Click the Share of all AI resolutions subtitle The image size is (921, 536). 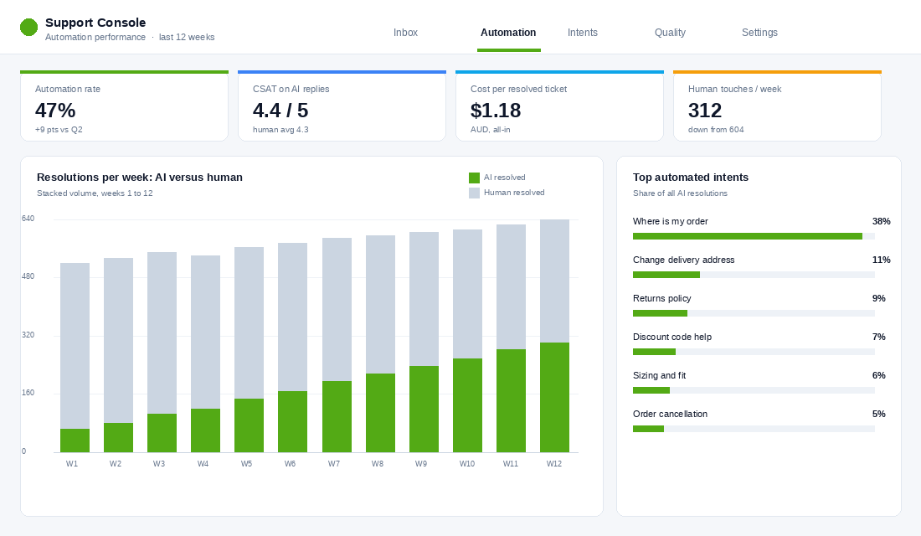pos(680,193)
